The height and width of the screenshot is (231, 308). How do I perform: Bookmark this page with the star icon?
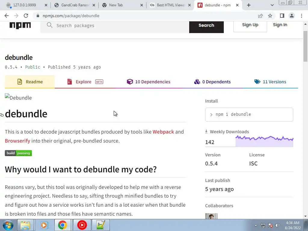point(270,16)
